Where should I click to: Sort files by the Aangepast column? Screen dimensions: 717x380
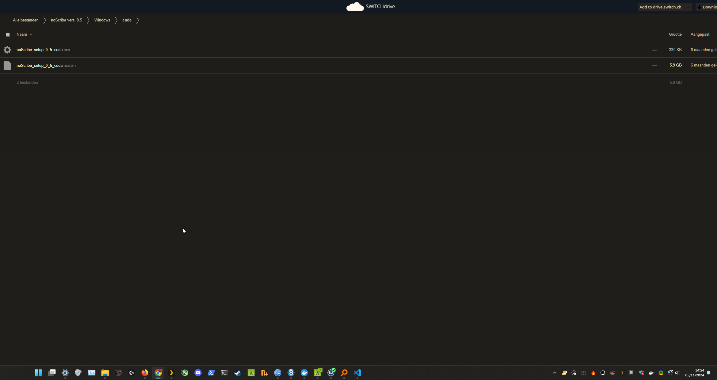[700, 34]
